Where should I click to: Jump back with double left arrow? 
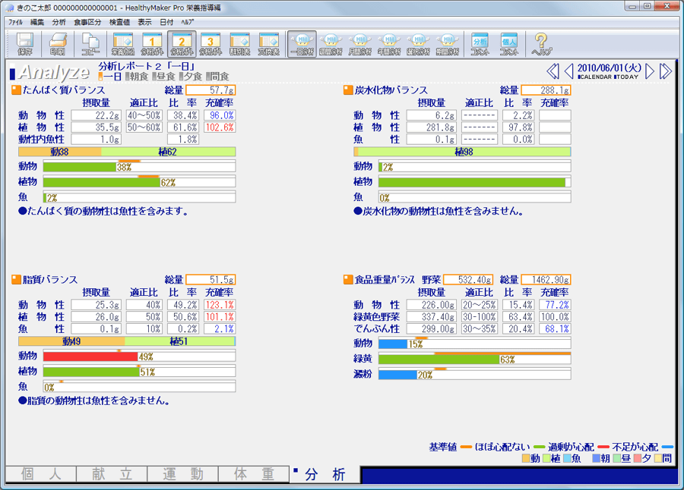click(x=553, y=71)
